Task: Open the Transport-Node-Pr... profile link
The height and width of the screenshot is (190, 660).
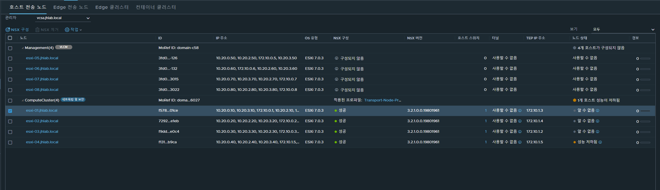Action: coord(383,100)
